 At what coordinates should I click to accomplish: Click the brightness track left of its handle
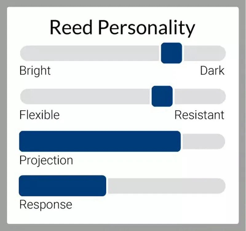(x=89, y=53)
